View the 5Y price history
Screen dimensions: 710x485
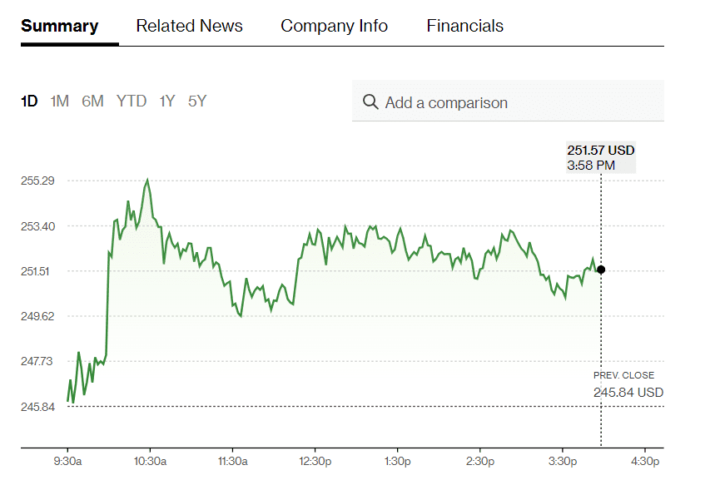(x=197, y=101)
